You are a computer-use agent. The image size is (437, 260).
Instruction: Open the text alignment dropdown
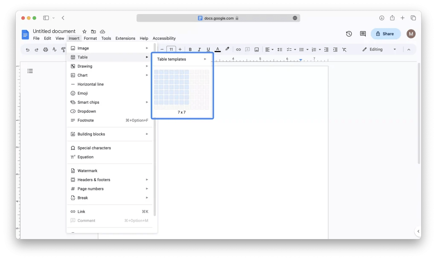point(269,50)
